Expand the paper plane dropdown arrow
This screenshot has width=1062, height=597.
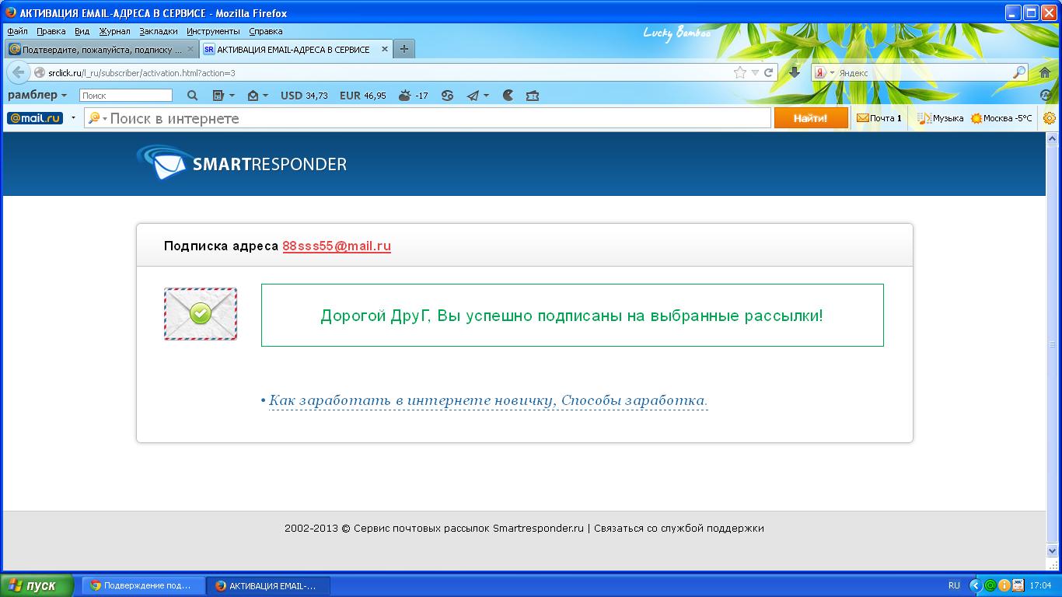(486, 96)
